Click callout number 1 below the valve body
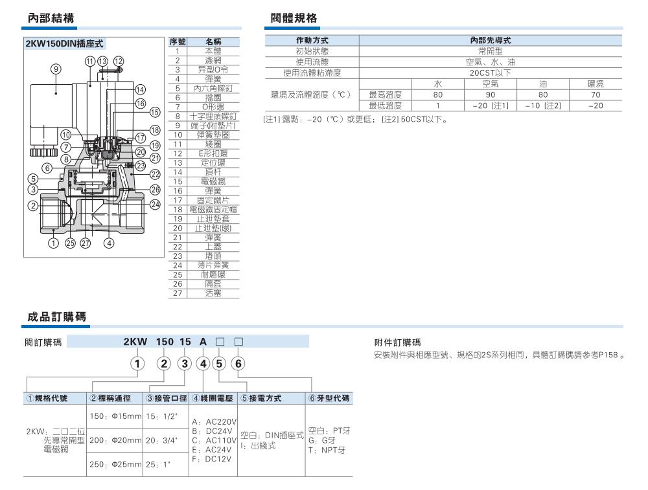This screenshot has height=490, width=648. tap(54, 243)
